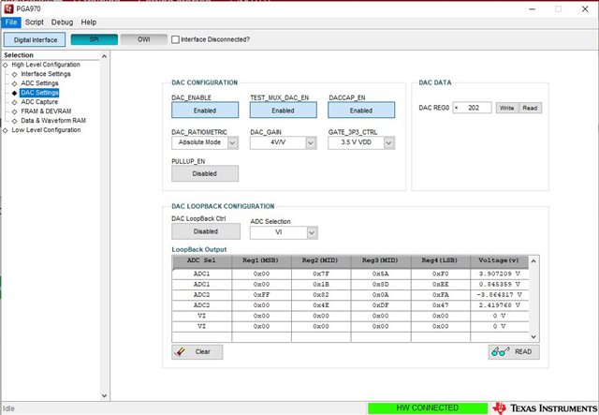599x415 pixels.
Task: Click the Digital Interface button
Action: (35, 39)
